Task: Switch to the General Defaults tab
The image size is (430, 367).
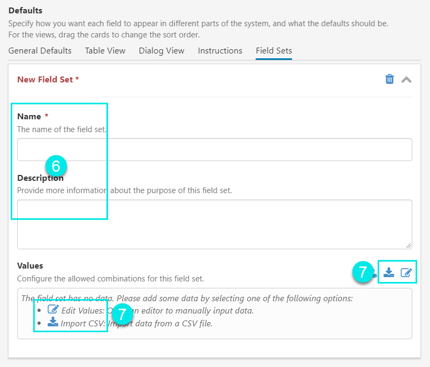Action: [x=40, y=51]
